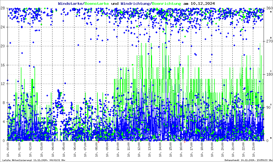Click the '10. 20:00' time axis label

click(x=222, y=149)
